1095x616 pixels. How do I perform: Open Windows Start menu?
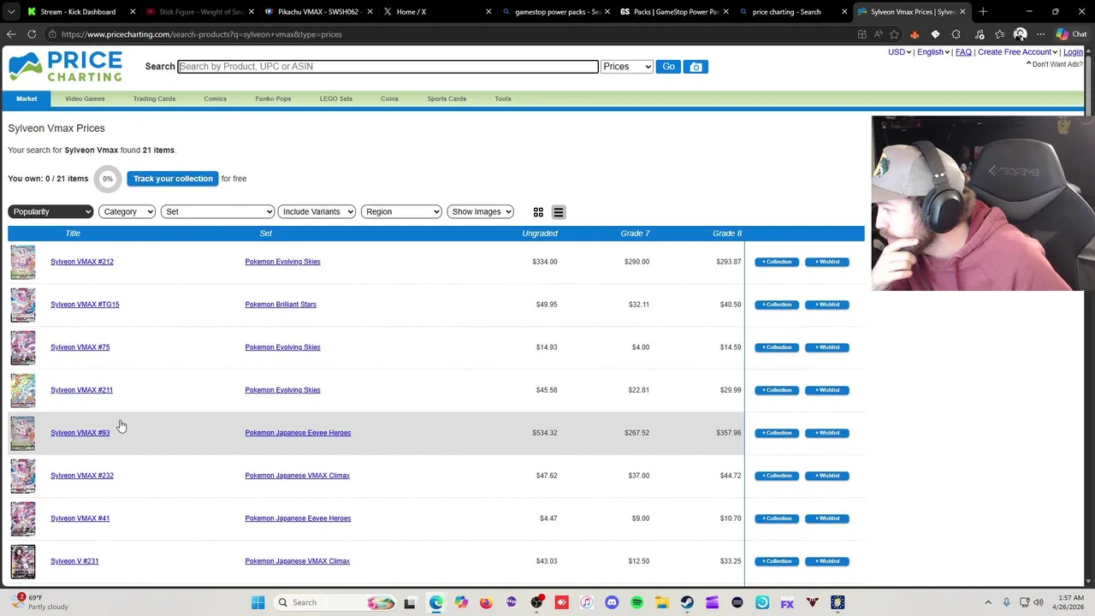click(x=257, y=602)
